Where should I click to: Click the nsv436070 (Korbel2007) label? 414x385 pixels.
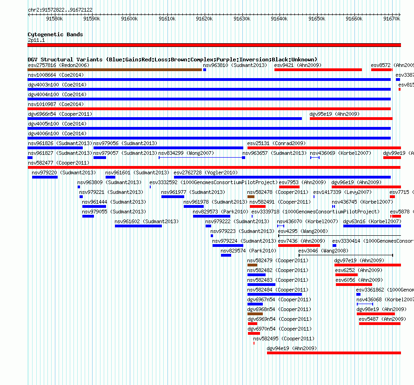pyautogui.click(x=307, y=221)
